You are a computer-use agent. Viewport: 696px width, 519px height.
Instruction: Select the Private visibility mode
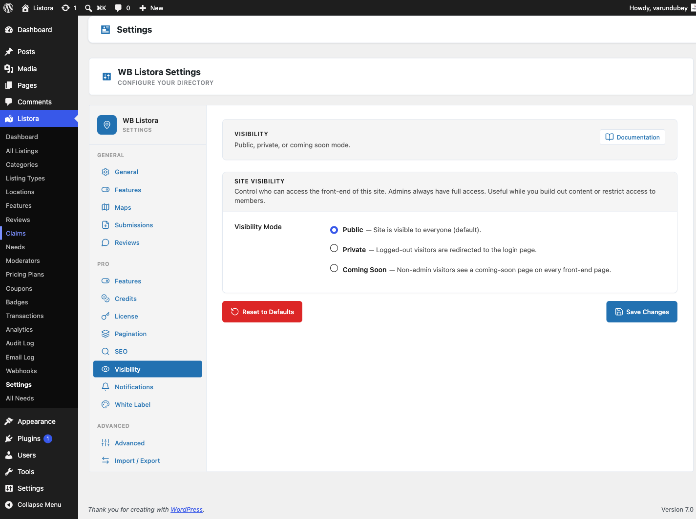coord(334,248)
